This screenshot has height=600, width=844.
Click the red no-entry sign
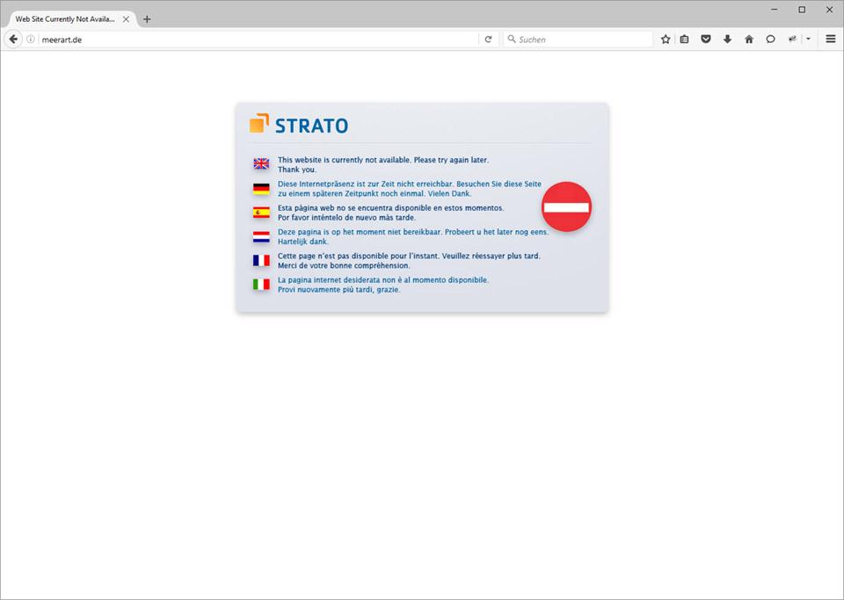coord(566,207)
